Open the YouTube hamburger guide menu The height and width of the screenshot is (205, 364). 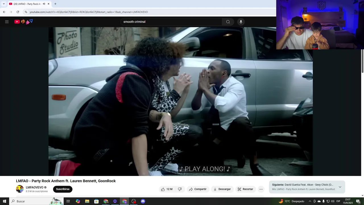(7, 22)
